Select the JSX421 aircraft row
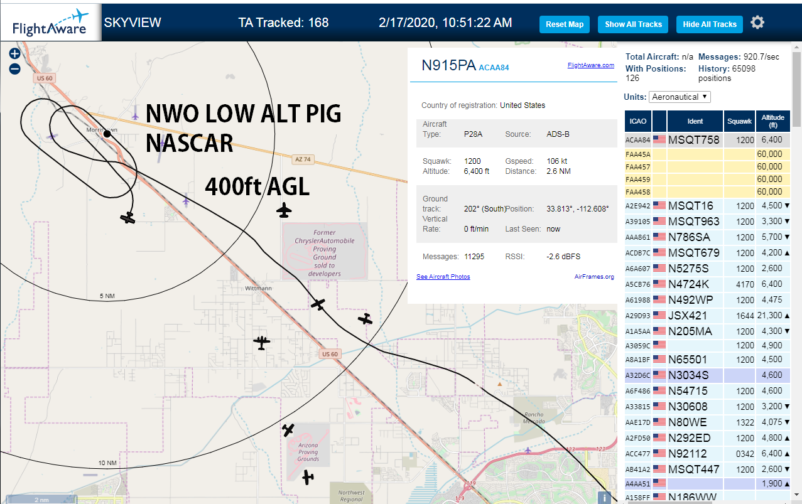The image size is (802, 504). [x=708, y=316]
